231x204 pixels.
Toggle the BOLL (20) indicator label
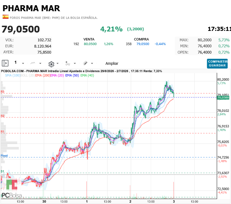pos(28,75)
